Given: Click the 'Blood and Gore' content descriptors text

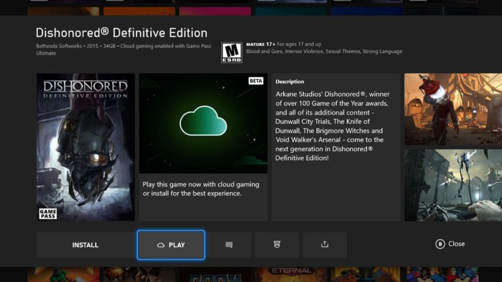Looking at the screenshot, I should point(324,51).
